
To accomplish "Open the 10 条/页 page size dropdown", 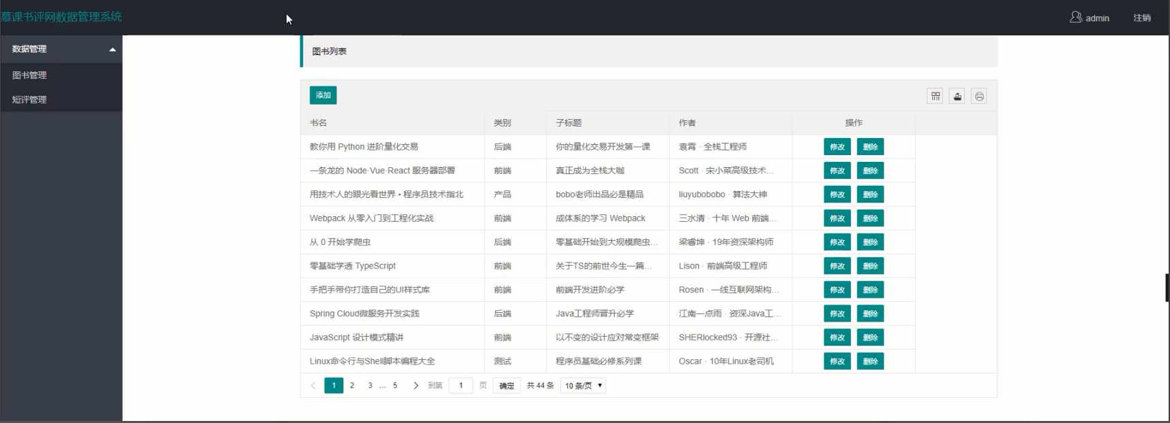I will [583, 386].
